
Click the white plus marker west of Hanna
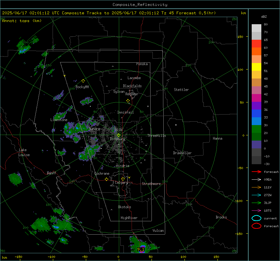tap(176, 125)
